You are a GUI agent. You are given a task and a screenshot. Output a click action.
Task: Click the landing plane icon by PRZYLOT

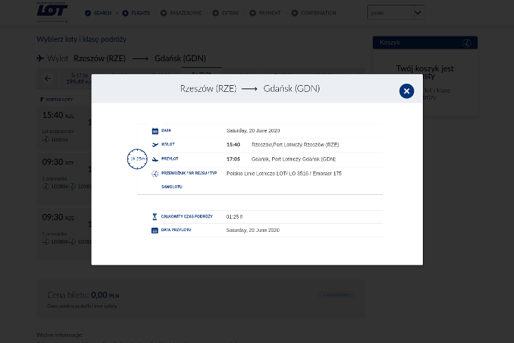coord(155,159)
